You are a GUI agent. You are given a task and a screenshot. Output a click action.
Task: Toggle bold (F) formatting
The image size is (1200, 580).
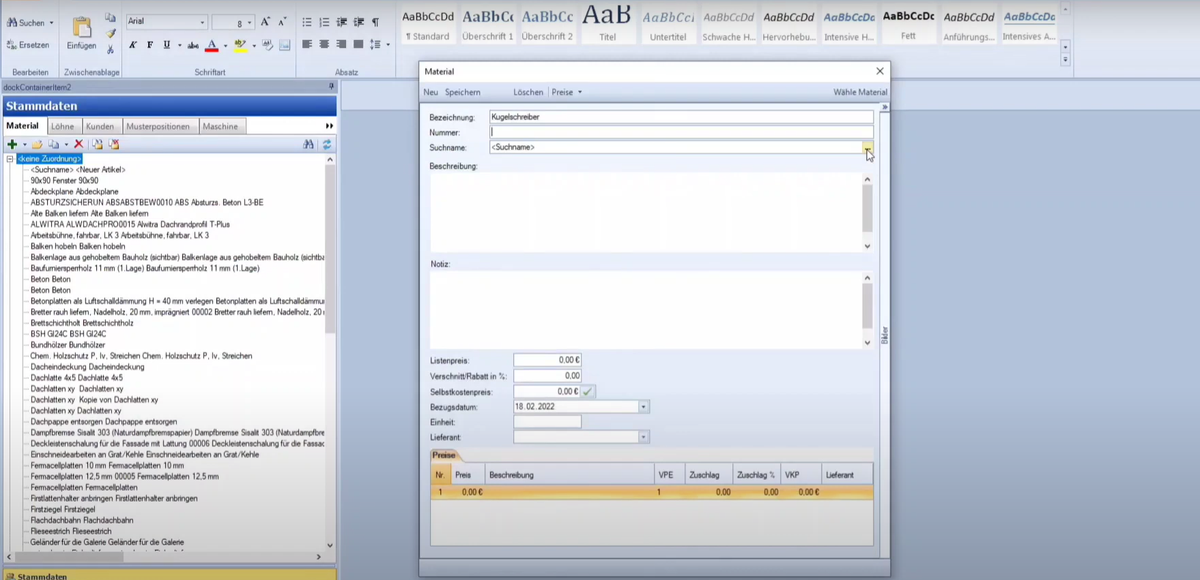pyautogui.click(x=149, y=45)
